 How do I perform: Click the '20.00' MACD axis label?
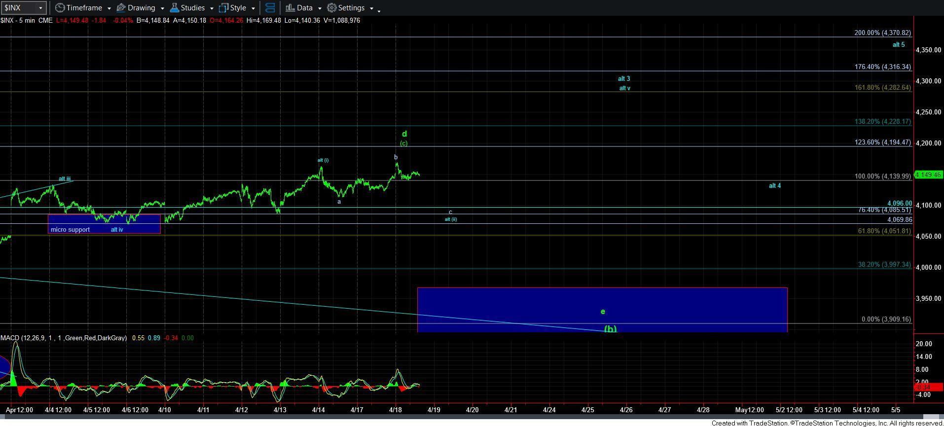coord(924,344)
